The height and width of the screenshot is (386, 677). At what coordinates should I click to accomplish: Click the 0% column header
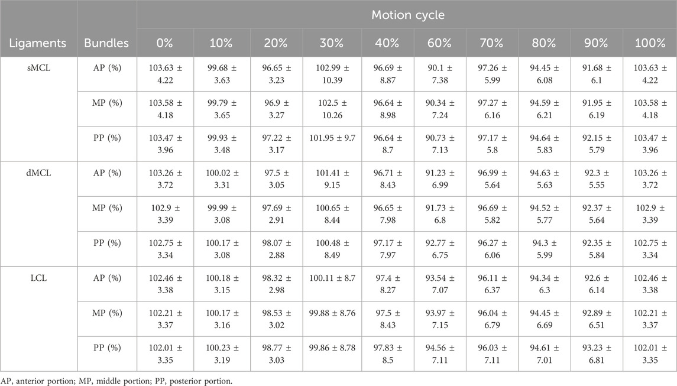(x=165, y=43)
